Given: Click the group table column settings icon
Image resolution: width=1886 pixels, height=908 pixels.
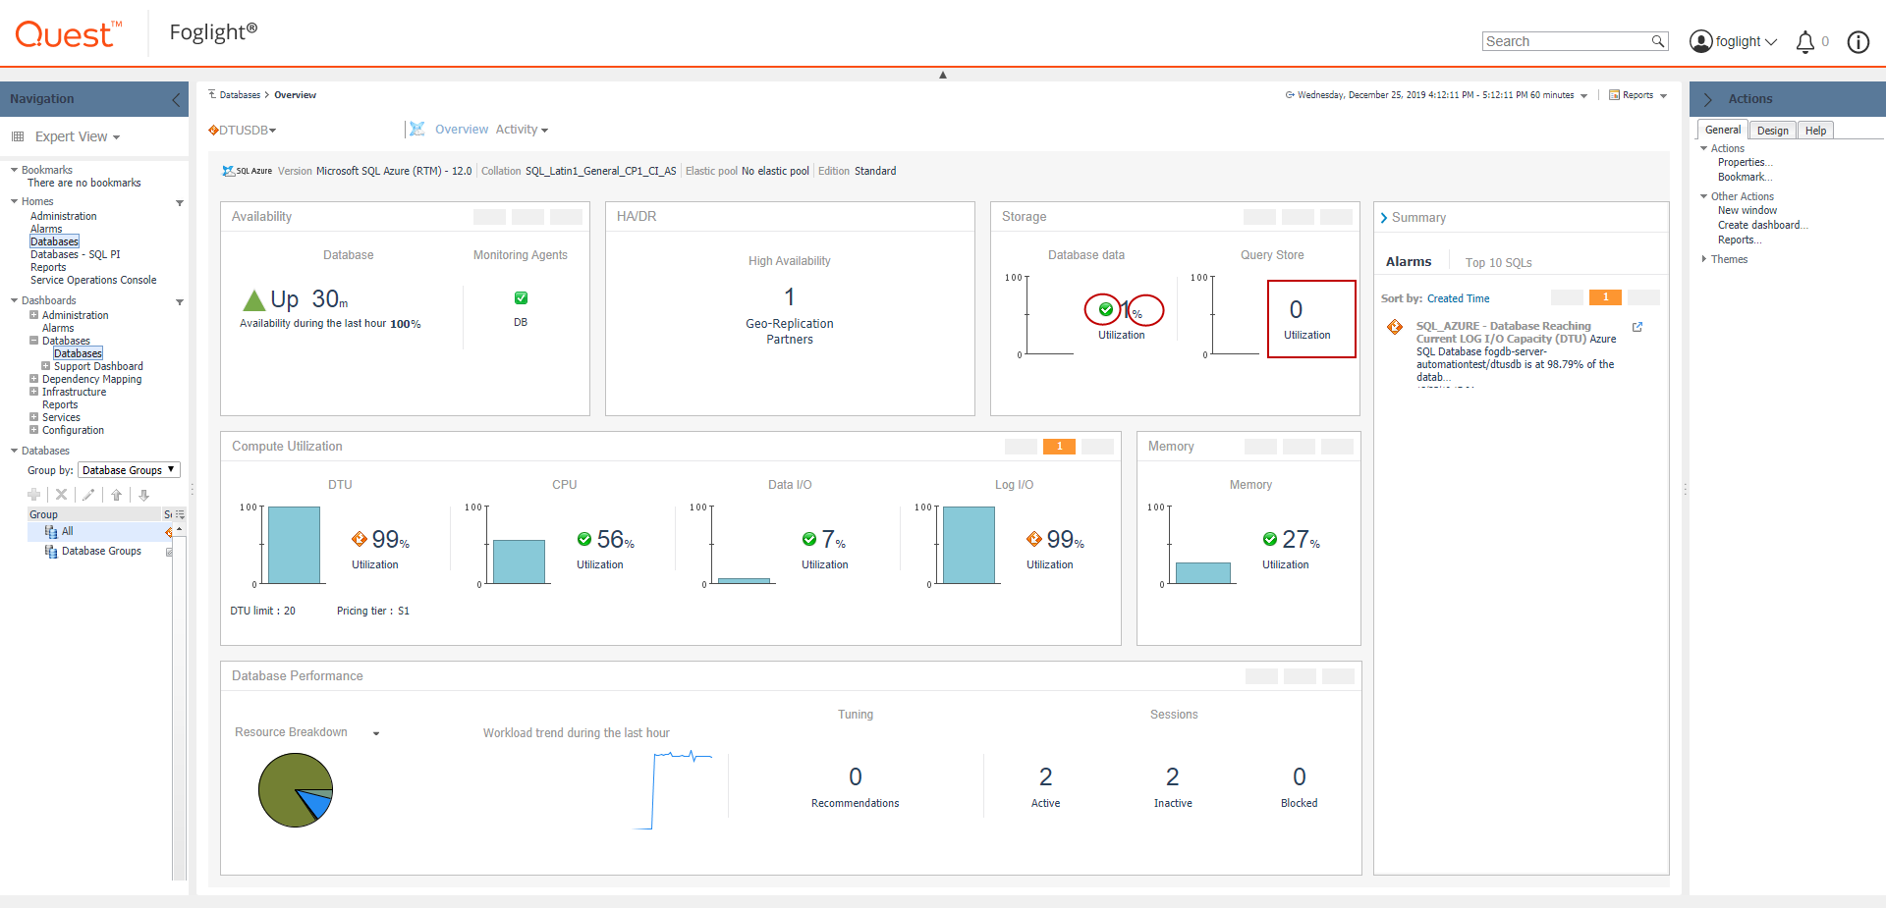Looking at the screenshot, I should (x=180, y=514).
